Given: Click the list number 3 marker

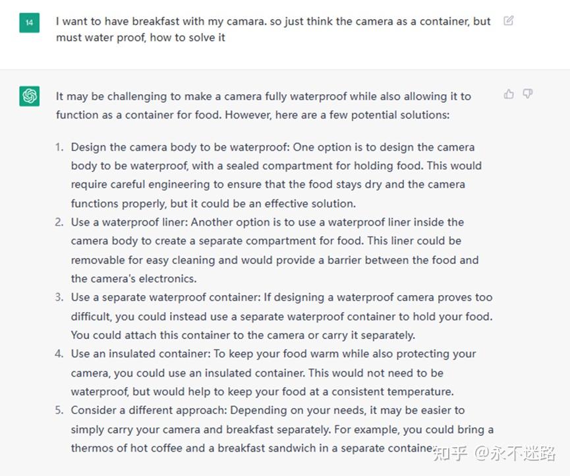Looking at the screenshot, I should pos(59,298).
